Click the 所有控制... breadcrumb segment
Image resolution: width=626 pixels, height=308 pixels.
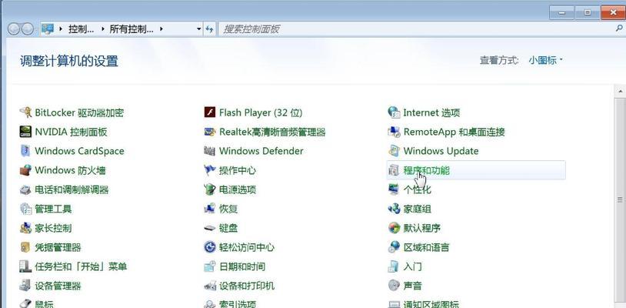click(x=132, y=28)
